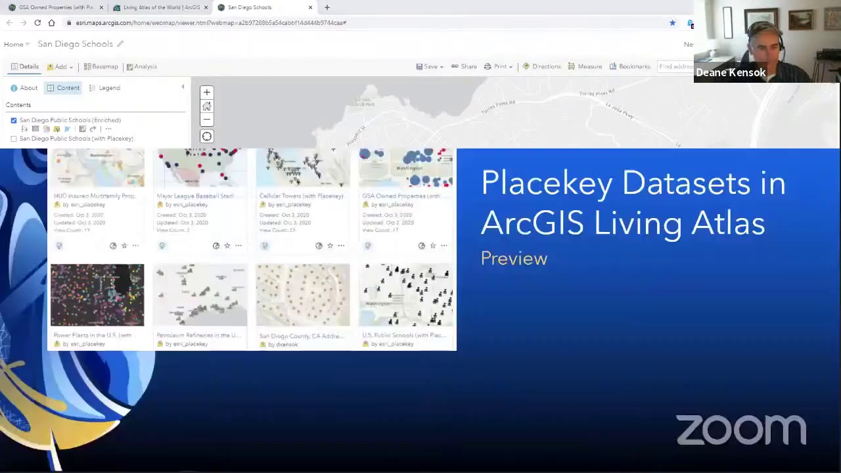Zoom in on the map
The width and height of the screenshot is (841, 473).
[x=206, y=93]
